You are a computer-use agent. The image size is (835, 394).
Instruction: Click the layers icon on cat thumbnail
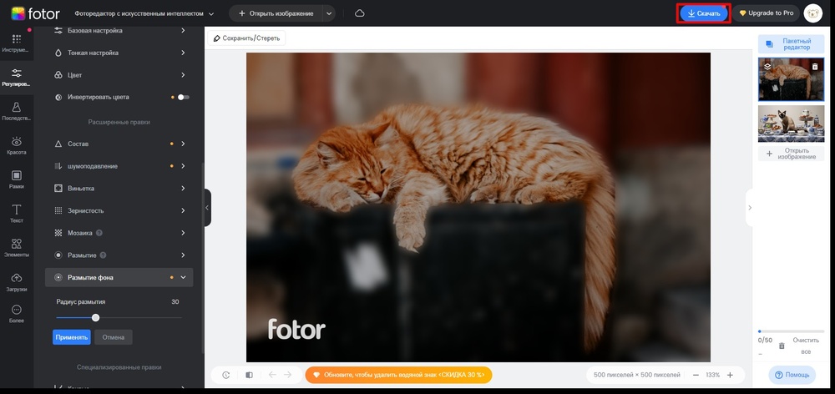click(x=767, y=67)
